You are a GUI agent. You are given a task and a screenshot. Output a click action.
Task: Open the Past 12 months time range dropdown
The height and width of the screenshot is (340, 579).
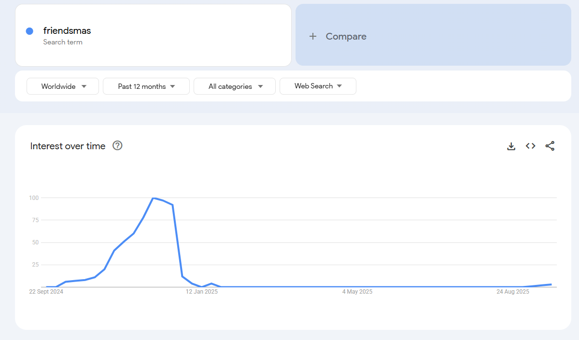pos(146,86)
